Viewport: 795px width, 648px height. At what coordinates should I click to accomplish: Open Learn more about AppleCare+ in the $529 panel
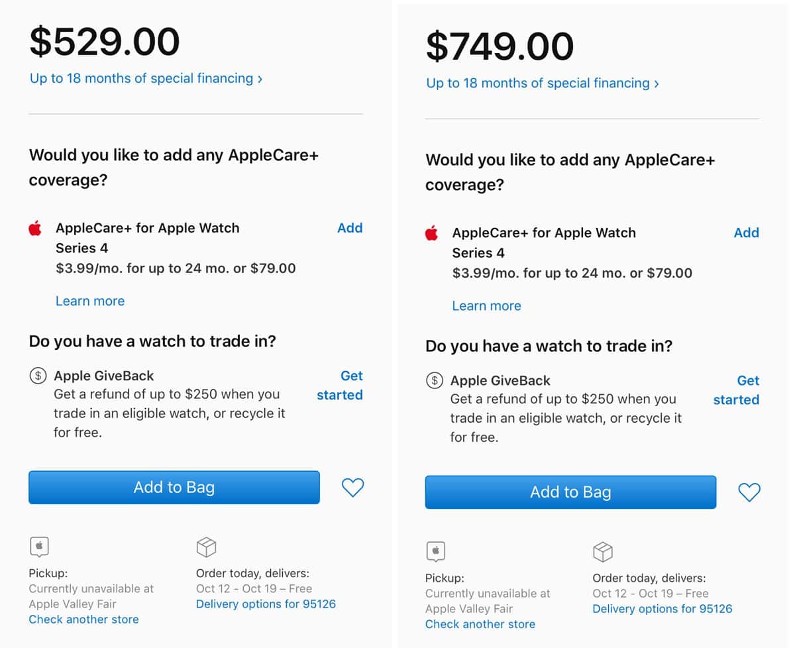pyautogui.click(x=90, y=301)
